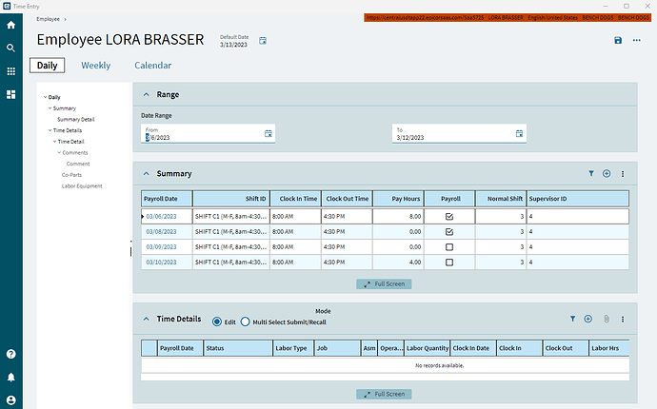
Task: Save the time entry with disk icon
Action: pyautogui.click(x=618, y=40)
